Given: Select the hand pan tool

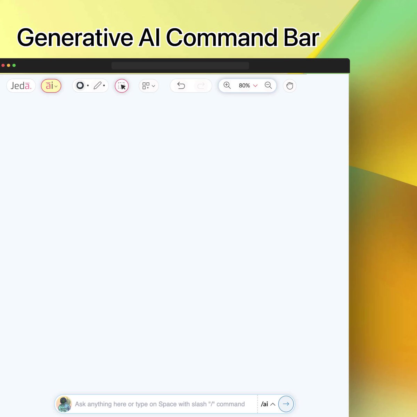Looking at the screenshot, I should tap(289, 85).
